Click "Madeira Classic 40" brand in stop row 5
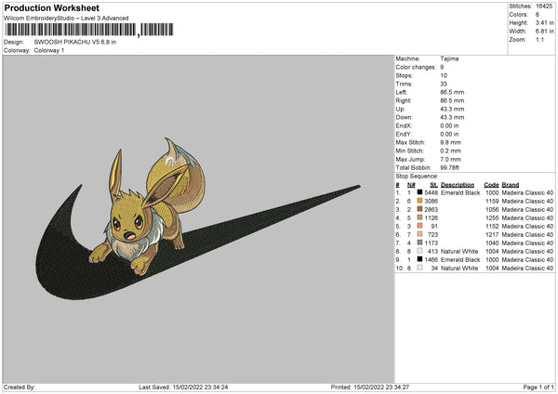This screenshot has height=394, width=558. tap(527, 226)
